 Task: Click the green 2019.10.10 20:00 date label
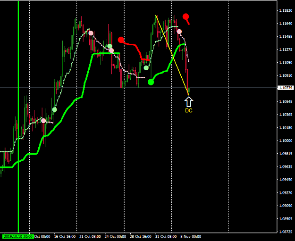click(x=18, y=236)
